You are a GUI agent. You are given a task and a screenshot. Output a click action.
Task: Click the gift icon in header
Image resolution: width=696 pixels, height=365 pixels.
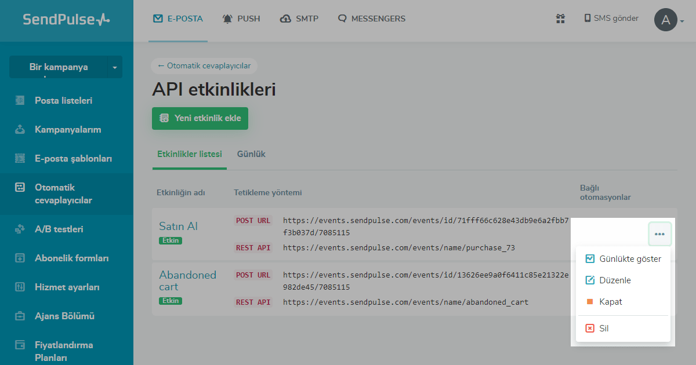pos(560,19)
